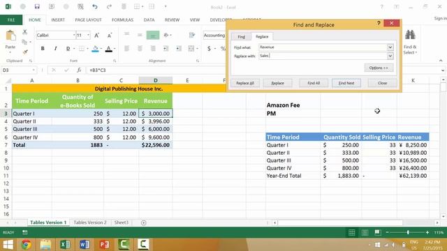Image resolution: width=447 pixels, height=251 pixels.
Task: Toggle Middle Align in Alignment group
Action: point(140,35)
